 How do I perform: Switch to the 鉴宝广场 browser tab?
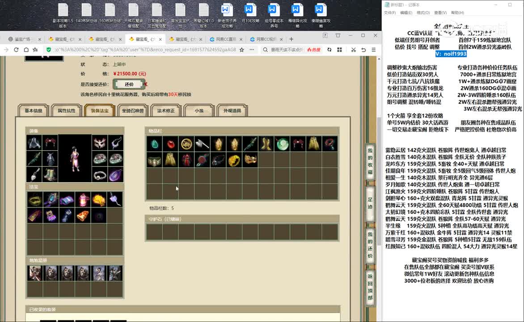pos(25,39)
